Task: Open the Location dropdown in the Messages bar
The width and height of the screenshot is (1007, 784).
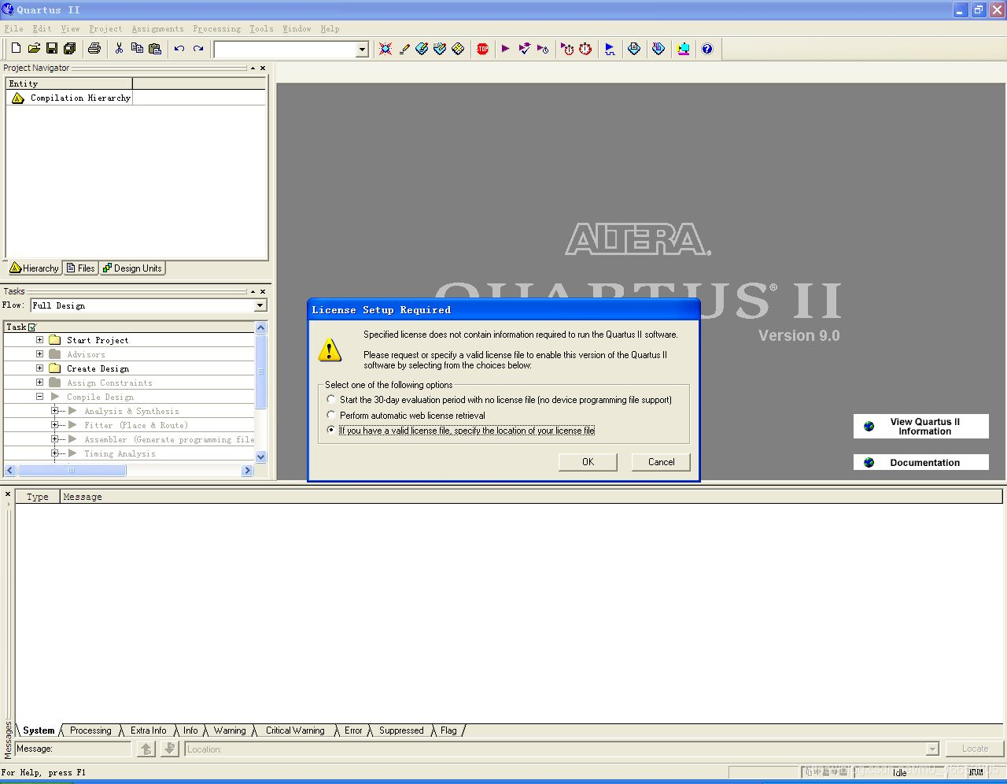Action: pos(932,749)
